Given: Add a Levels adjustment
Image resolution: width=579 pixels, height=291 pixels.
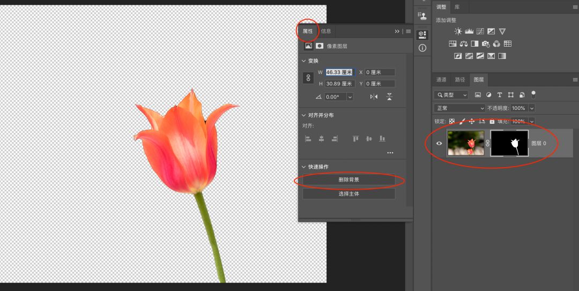Looking at the screenshot, I should point(469,32).
